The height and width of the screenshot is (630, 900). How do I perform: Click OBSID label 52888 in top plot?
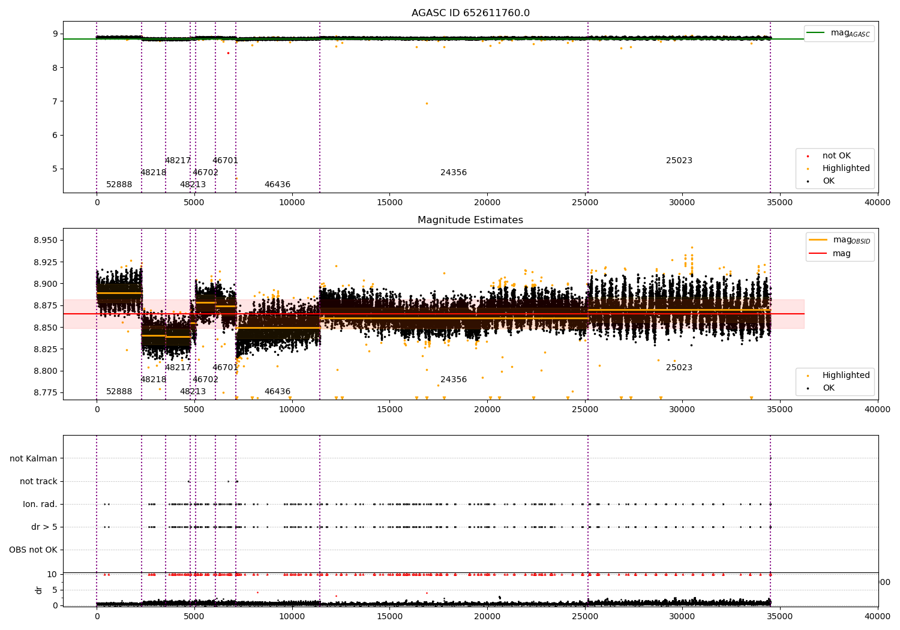click(119, 185)
